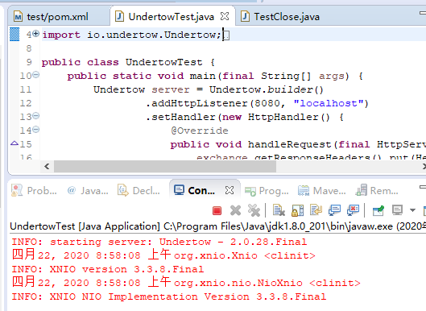This screenshot has width=426, height=311.
Task: Open Display Selected Console dropdown arrow
Action: coord(412,210)
